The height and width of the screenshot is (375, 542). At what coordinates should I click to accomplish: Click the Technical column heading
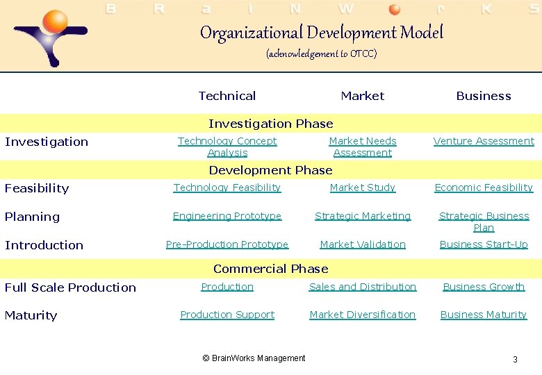pos(227,96)
